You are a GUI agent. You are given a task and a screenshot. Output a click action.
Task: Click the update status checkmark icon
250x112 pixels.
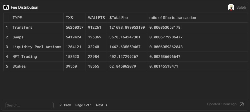(242, 104)
